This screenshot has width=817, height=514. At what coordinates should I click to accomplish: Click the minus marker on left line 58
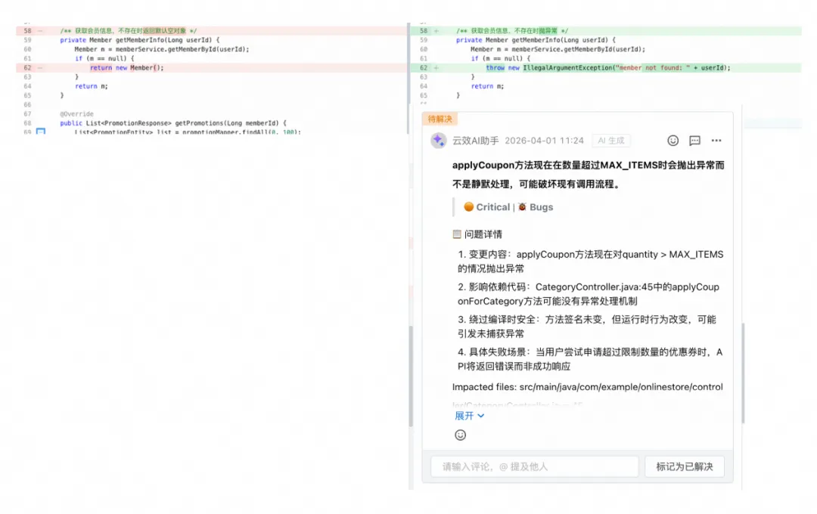coord(40,31)
